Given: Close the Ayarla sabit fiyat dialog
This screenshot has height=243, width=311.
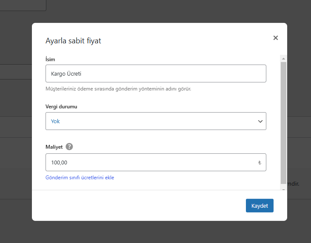Looking at the screenshot, I should pos(276,38).
